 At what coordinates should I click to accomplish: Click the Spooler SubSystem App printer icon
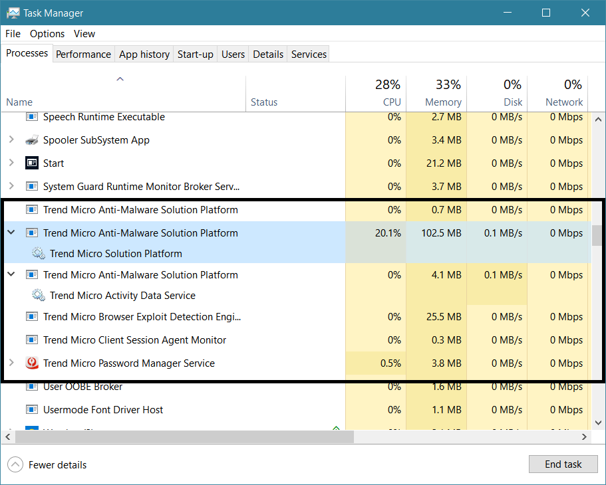pyautogui.click(x=32, y=140)
